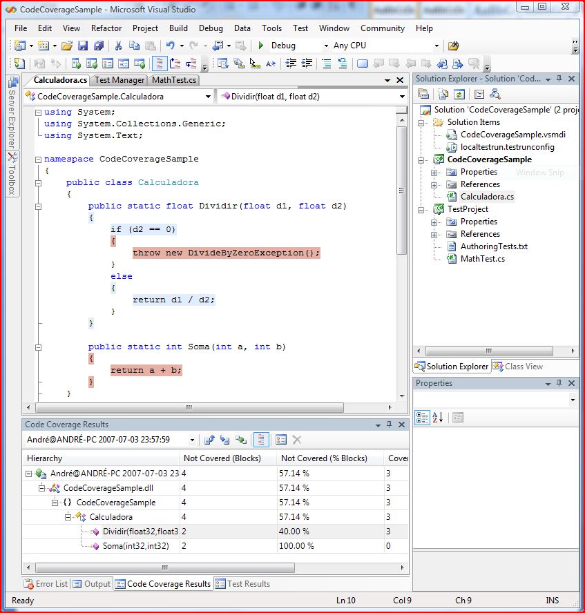Click the Save All icon
This screenshot has height=613, width=585.
pos(99,46)
